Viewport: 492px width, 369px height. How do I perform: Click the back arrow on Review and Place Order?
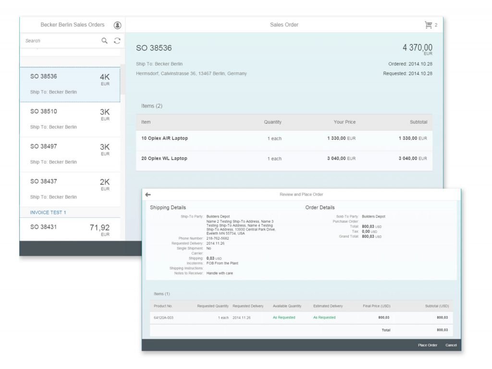pyautogui.click(x=149, y=194)
